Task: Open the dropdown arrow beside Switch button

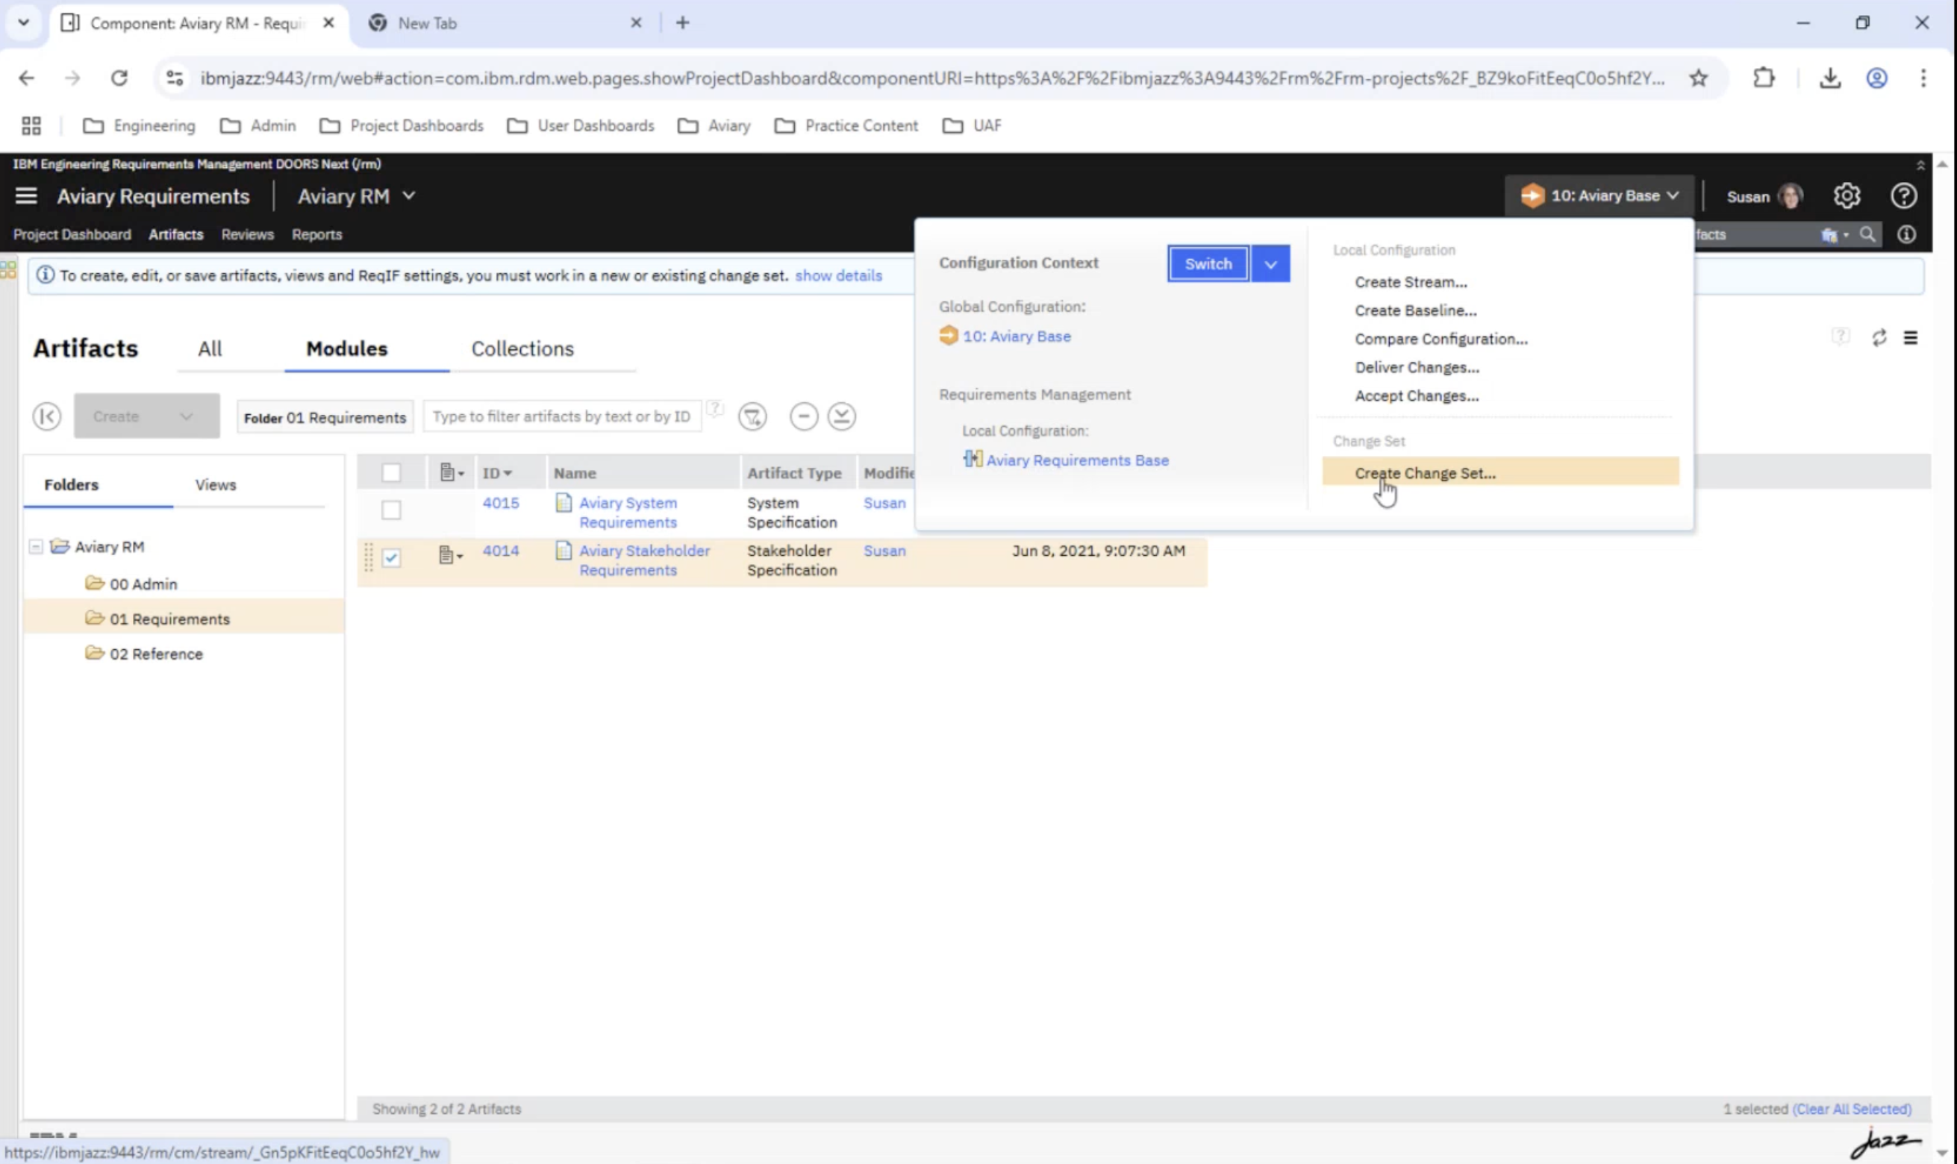Action: click(x=1270, y=264)
